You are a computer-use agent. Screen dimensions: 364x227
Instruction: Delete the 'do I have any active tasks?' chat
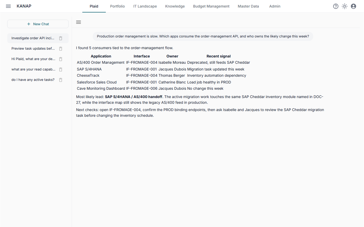(x=61, y=80)
